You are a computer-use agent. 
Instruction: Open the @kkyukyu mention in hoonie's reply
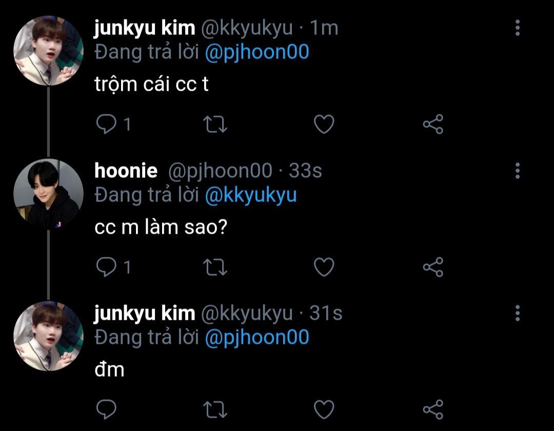point(251,195)
